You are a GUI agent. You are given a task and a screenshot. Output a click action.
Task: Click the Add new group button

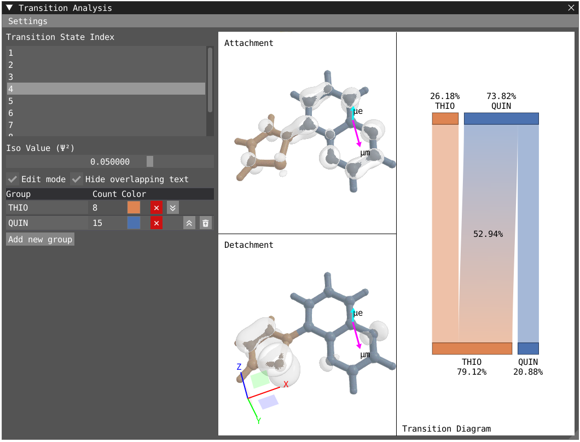[40, 240]
